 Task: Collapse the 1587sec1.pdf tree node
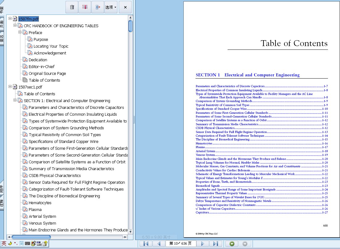coord(10,87)
